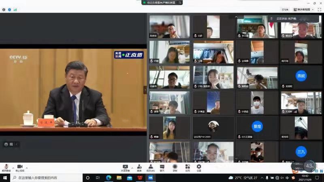This screenshot has width=324, height=182.
Task: Unmute the microphone in the meeting toolbar
Action: 6,167
